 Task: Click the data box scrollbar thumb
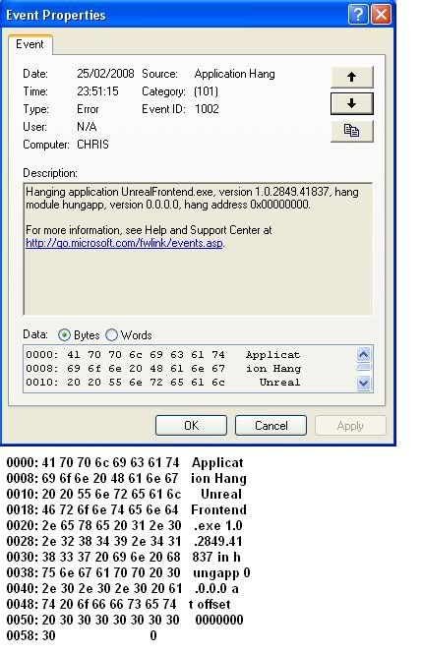364,367
